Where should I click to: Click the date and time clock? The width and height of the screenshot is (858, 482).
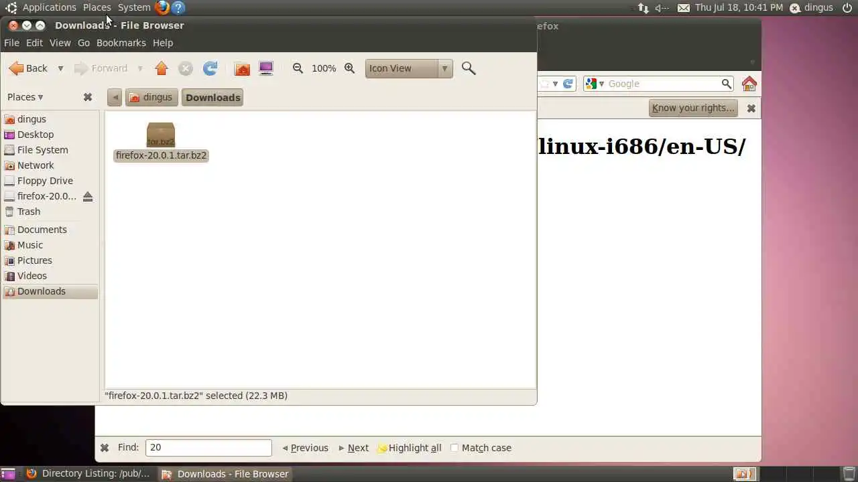(739, 7)
